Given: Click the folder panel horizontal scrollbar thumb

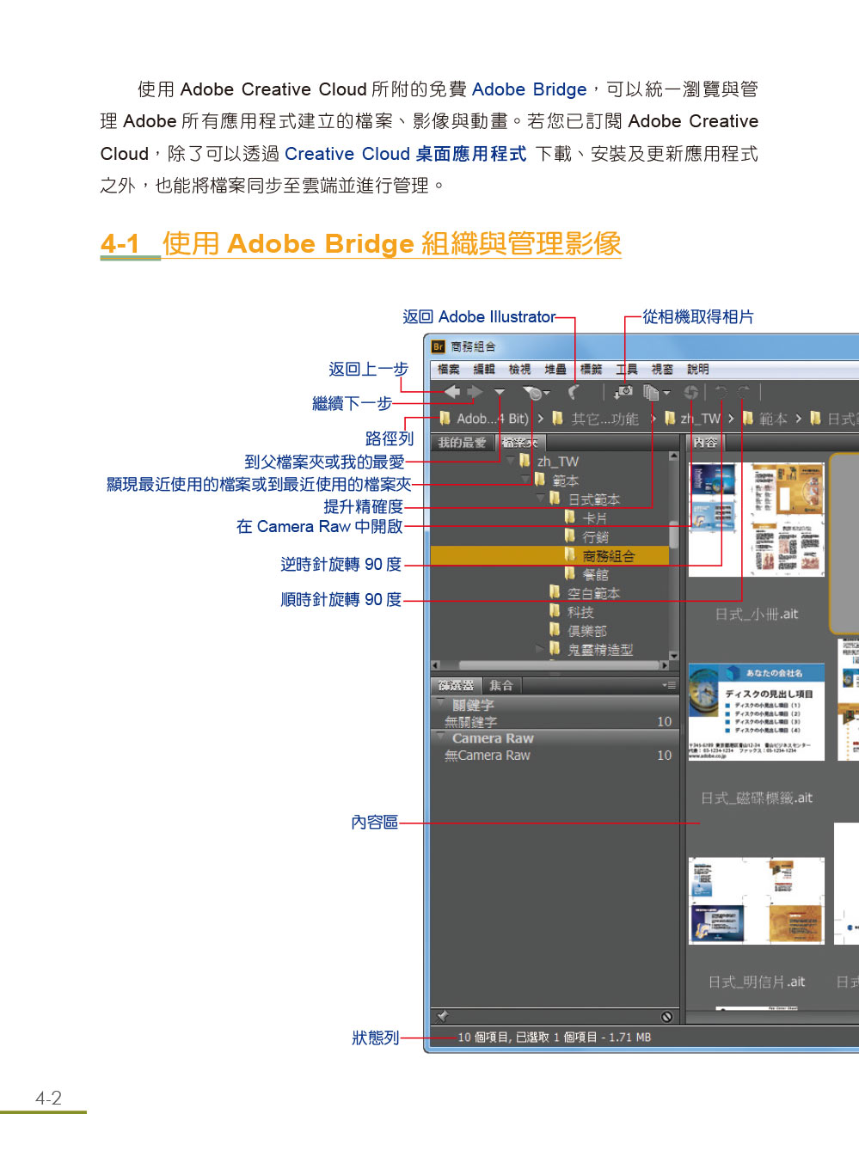Looking at the screenshot, I should point(561,665).
